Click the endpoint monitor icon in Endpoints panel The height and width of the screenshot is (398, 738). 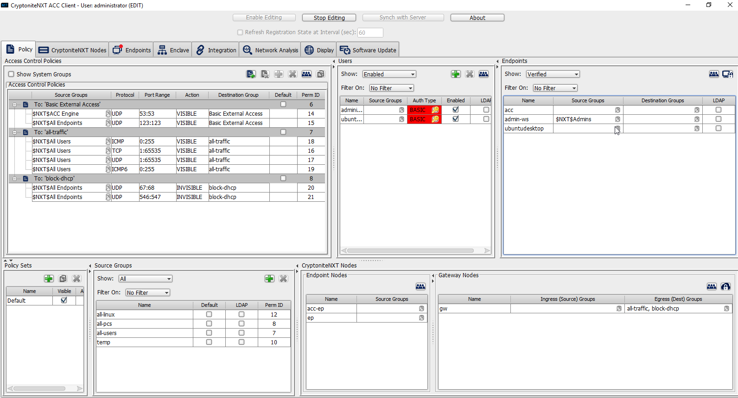(728, 74)
